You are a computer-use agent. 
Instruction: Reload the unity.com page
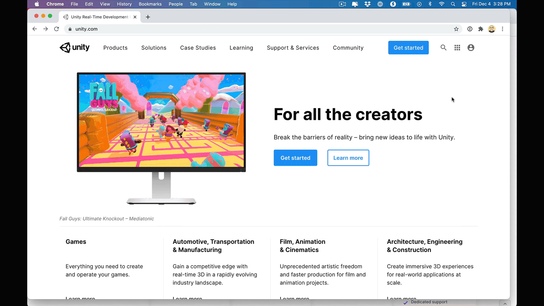click(57, 29)
